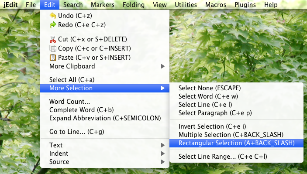Open the View menu
307x174 pixels.
(160, 4)
